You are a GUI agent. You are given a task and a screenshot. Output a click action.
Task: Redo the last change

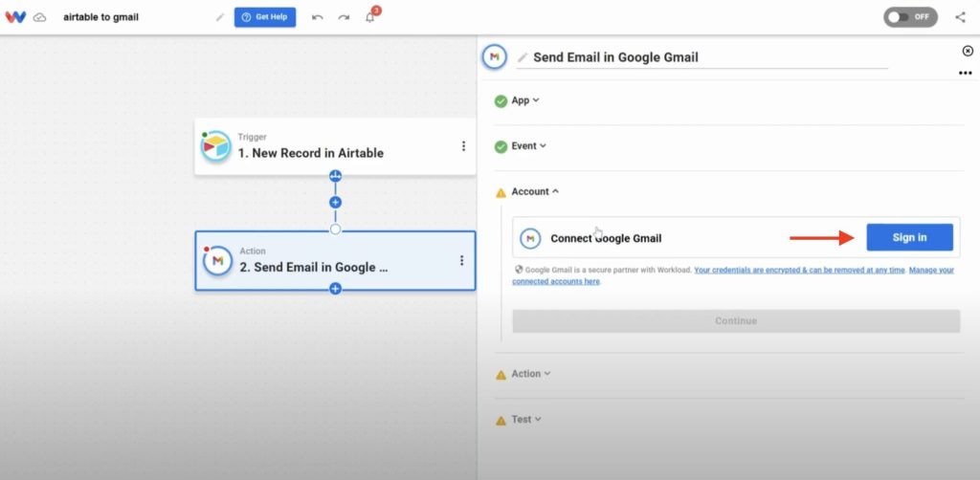(x=344, y=17)
